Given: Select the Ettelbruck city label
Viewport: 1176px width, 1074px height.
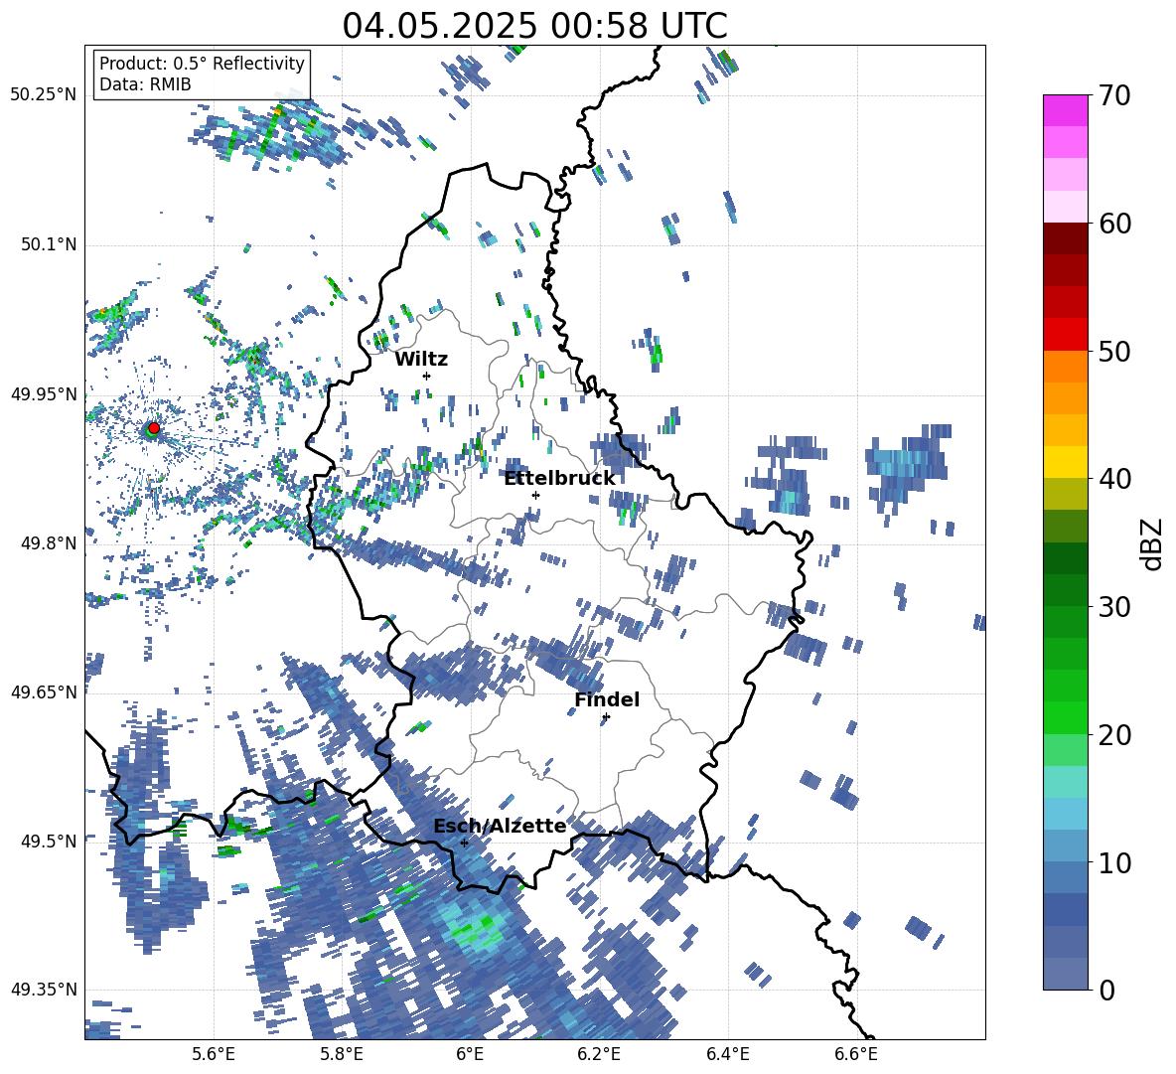Looking at the screenshot, I should tap(559, 479).
